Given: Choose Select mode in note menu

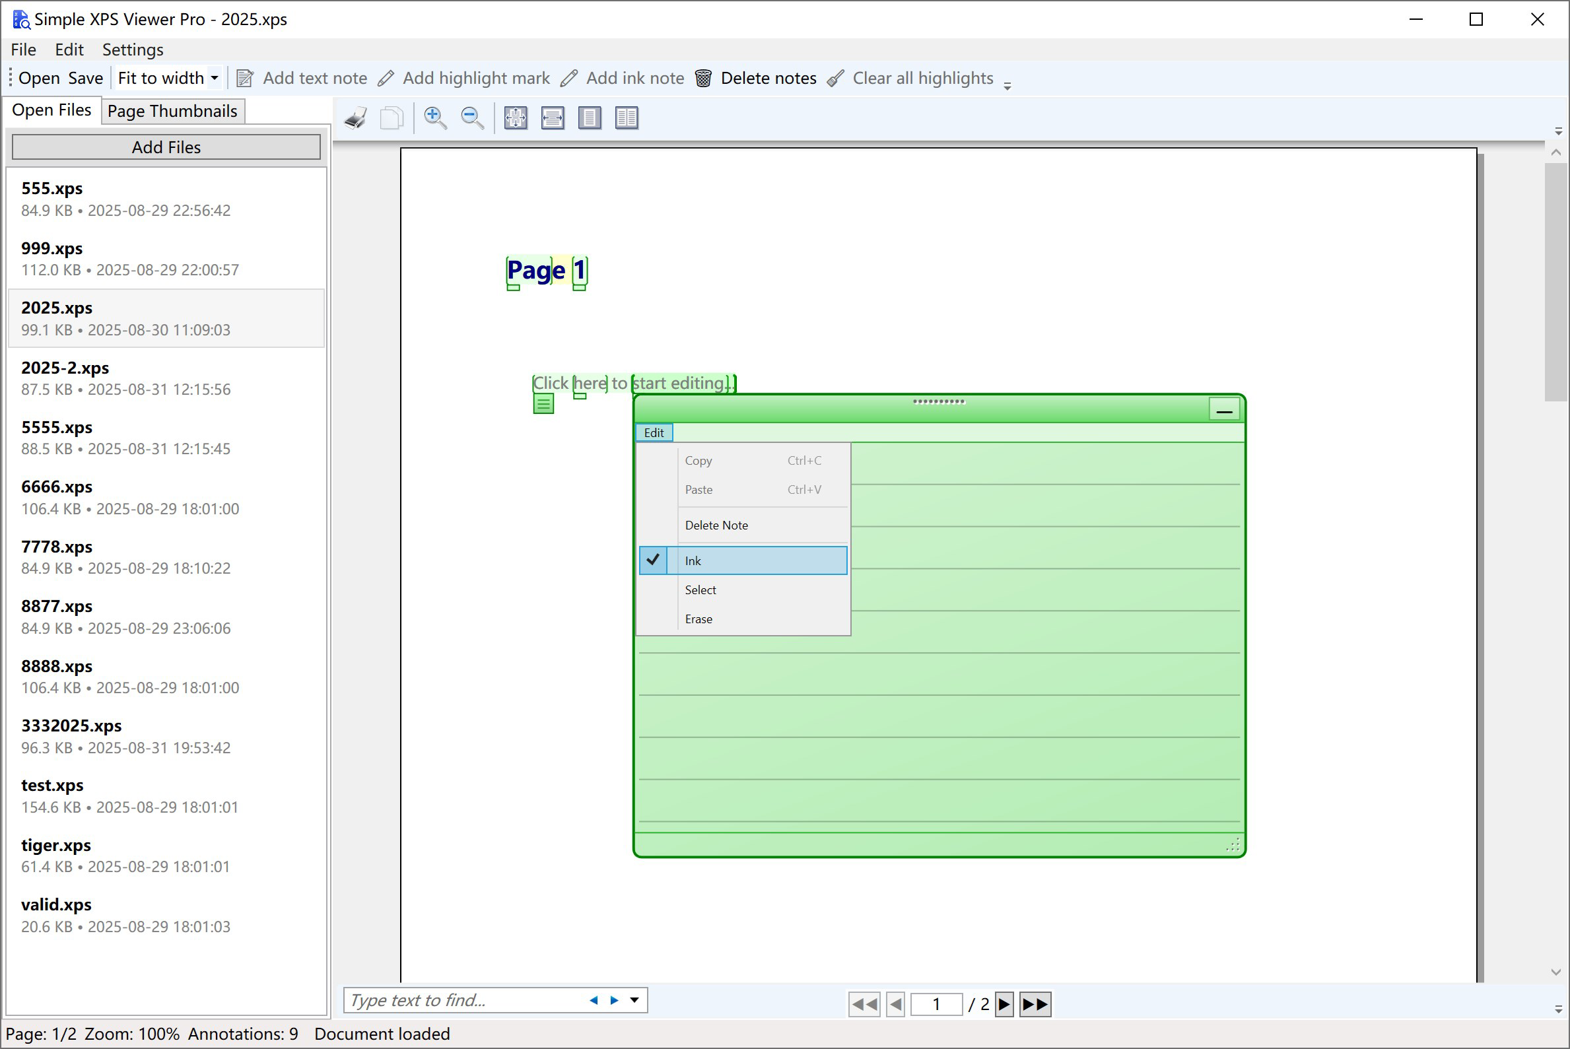Looking at the screenshot, I should pos(743,590).
